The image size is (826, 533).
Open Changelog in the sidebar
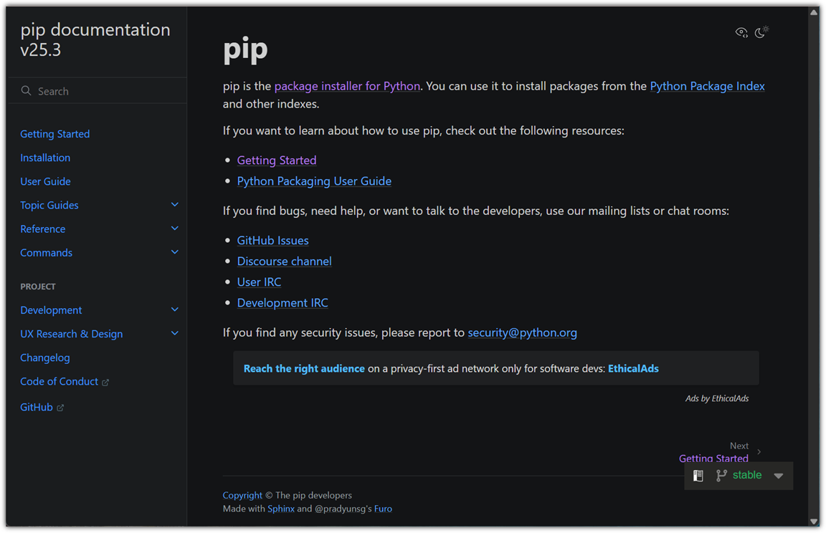click(x=44, y=357)
